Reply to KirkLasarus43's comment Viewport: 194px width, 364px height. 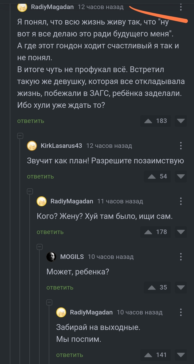point(40,176)
